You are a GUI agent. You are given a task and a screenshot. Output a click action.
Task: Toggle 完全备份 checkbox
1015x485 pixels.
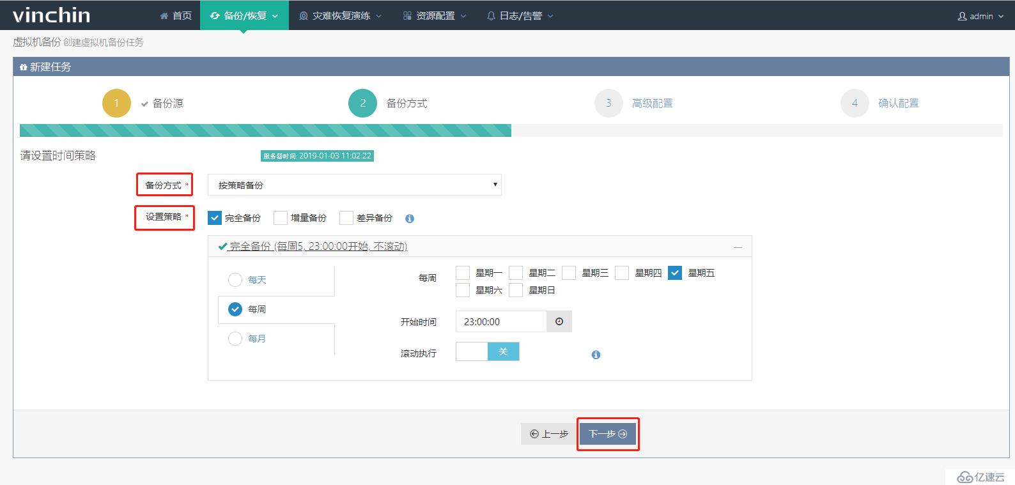tap(215, 218)
